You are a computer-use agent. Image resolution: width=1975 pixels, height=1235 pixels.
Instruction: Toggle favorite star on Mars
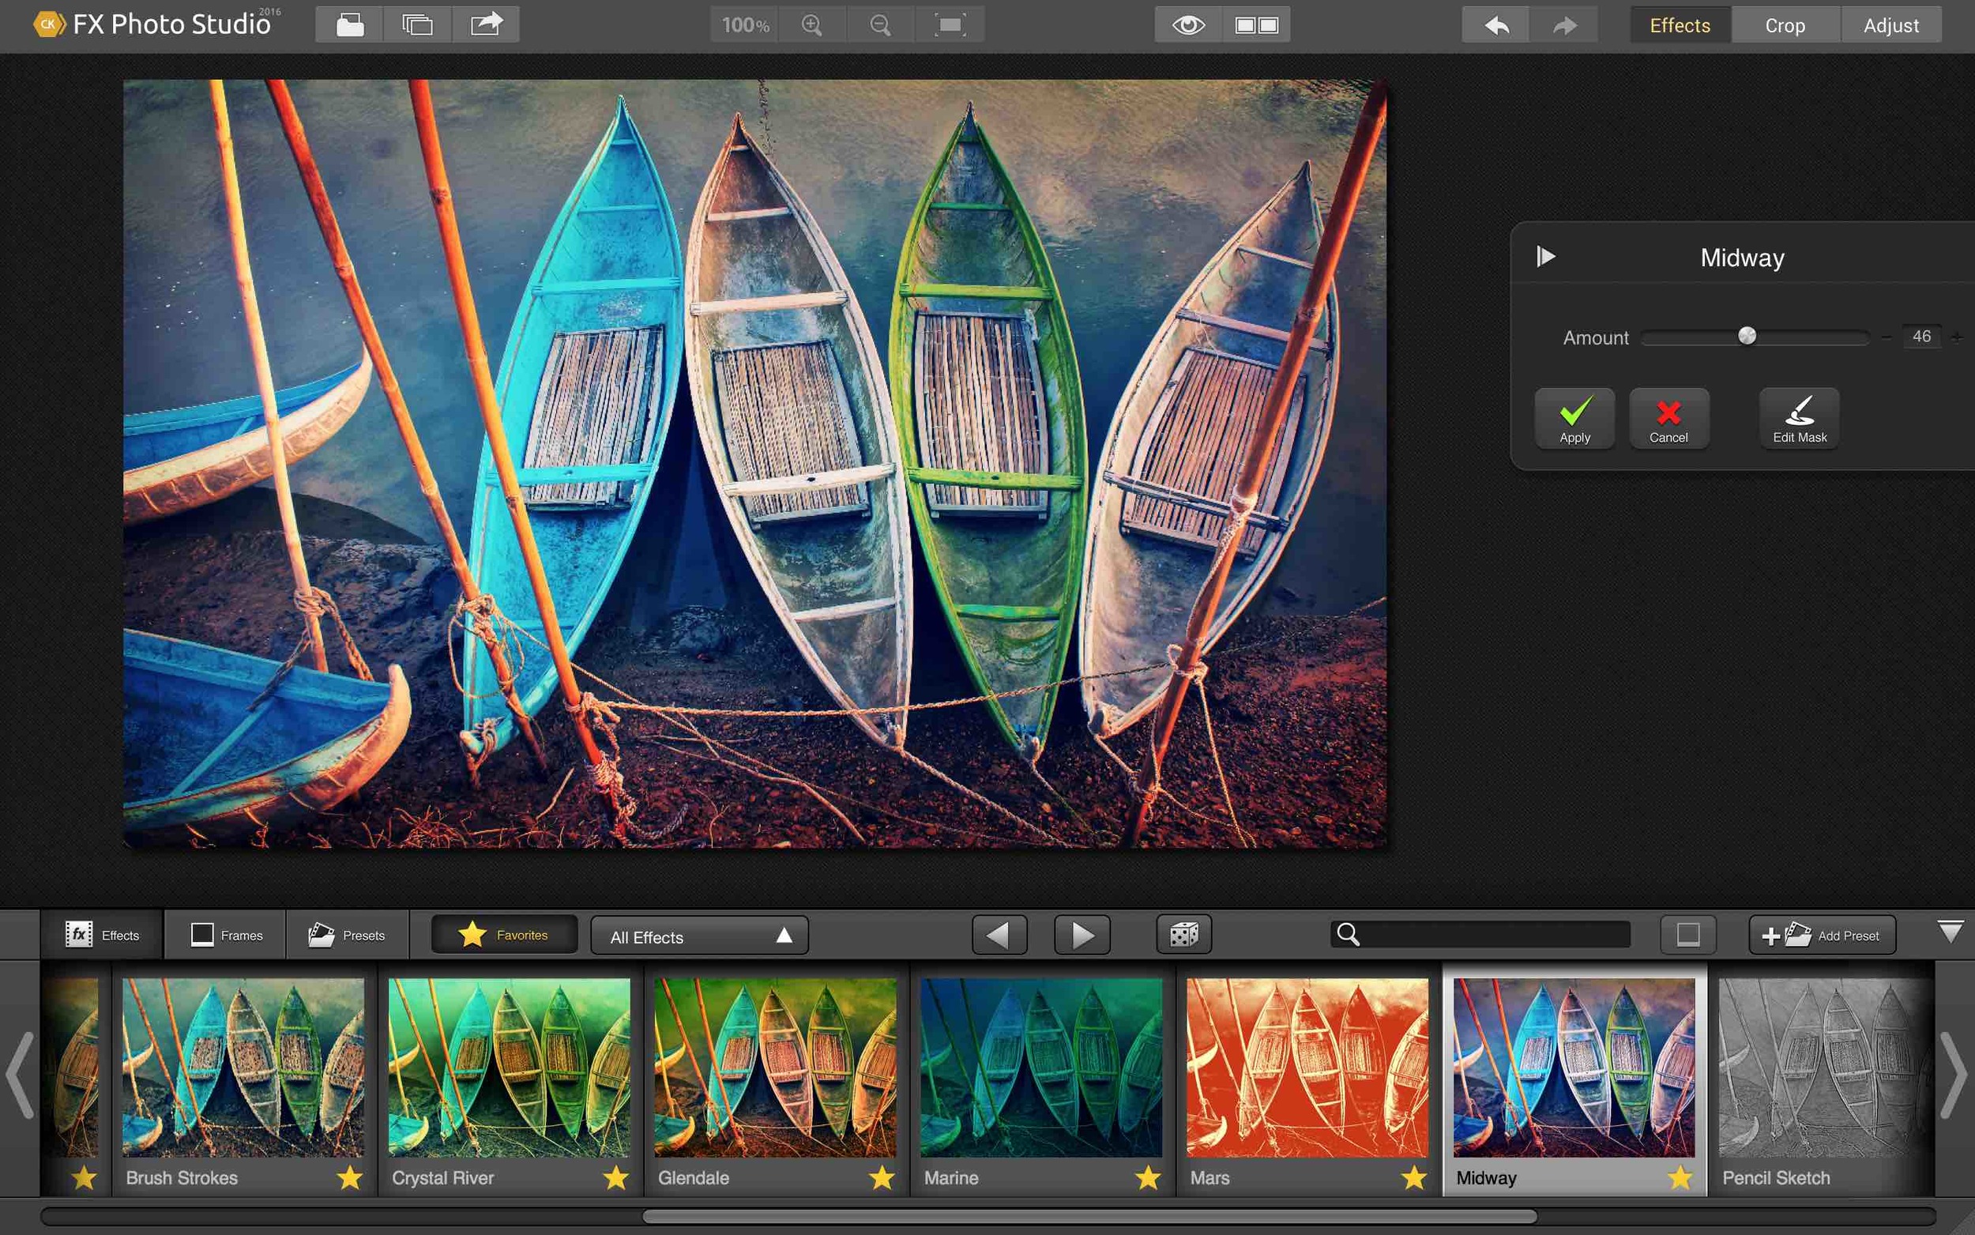click(1414, 1177)
